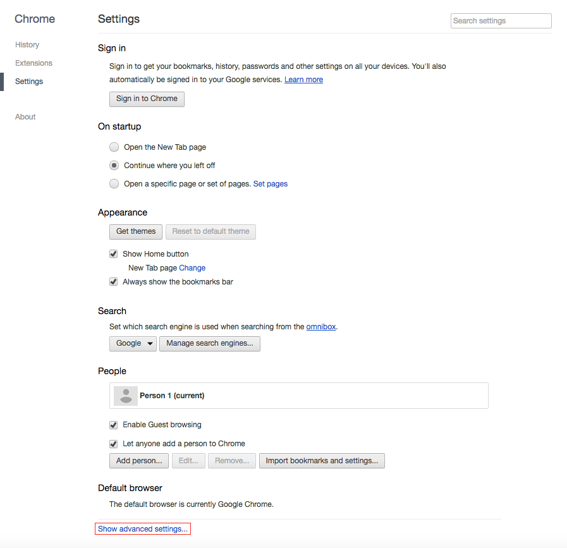Image resolution: width=567 pixels, height=548 pixels.
Task: Open About in the sidebar
Action: click(x=25, y=117)
